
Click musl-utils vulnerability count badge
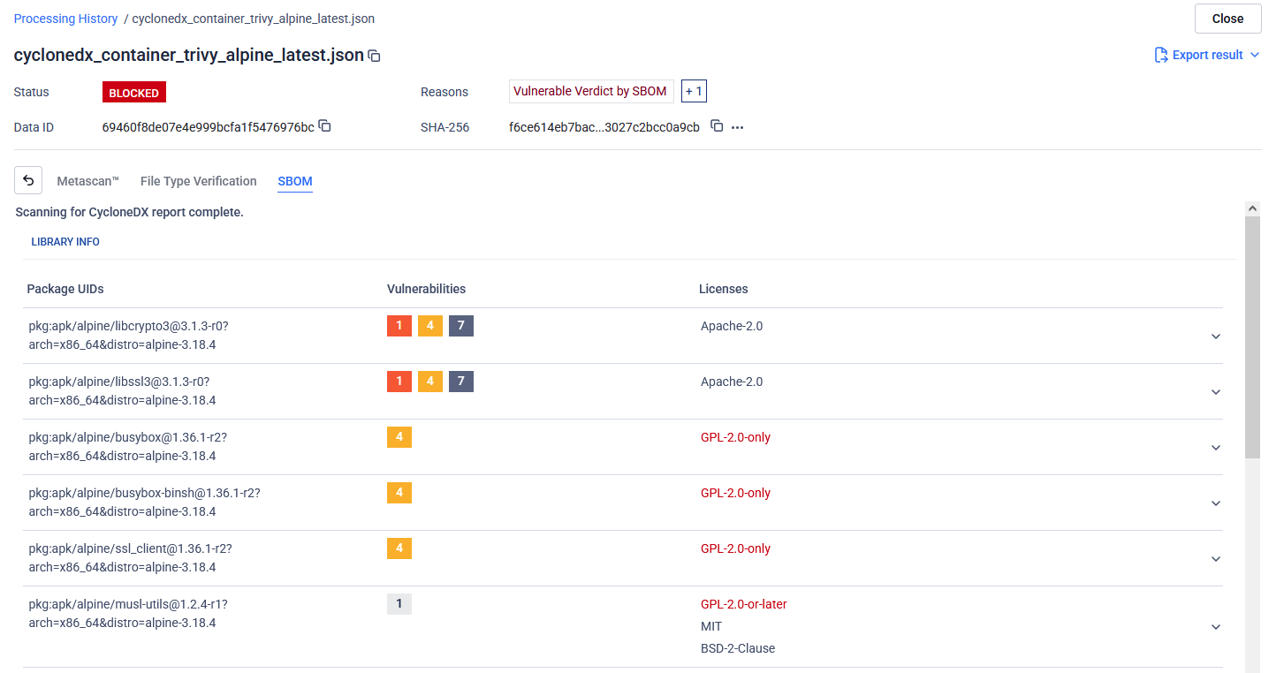point(399,604)
